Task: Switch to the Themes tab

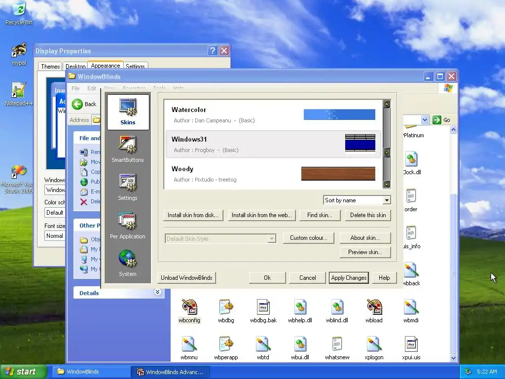Action: click(x=50, y=67)
